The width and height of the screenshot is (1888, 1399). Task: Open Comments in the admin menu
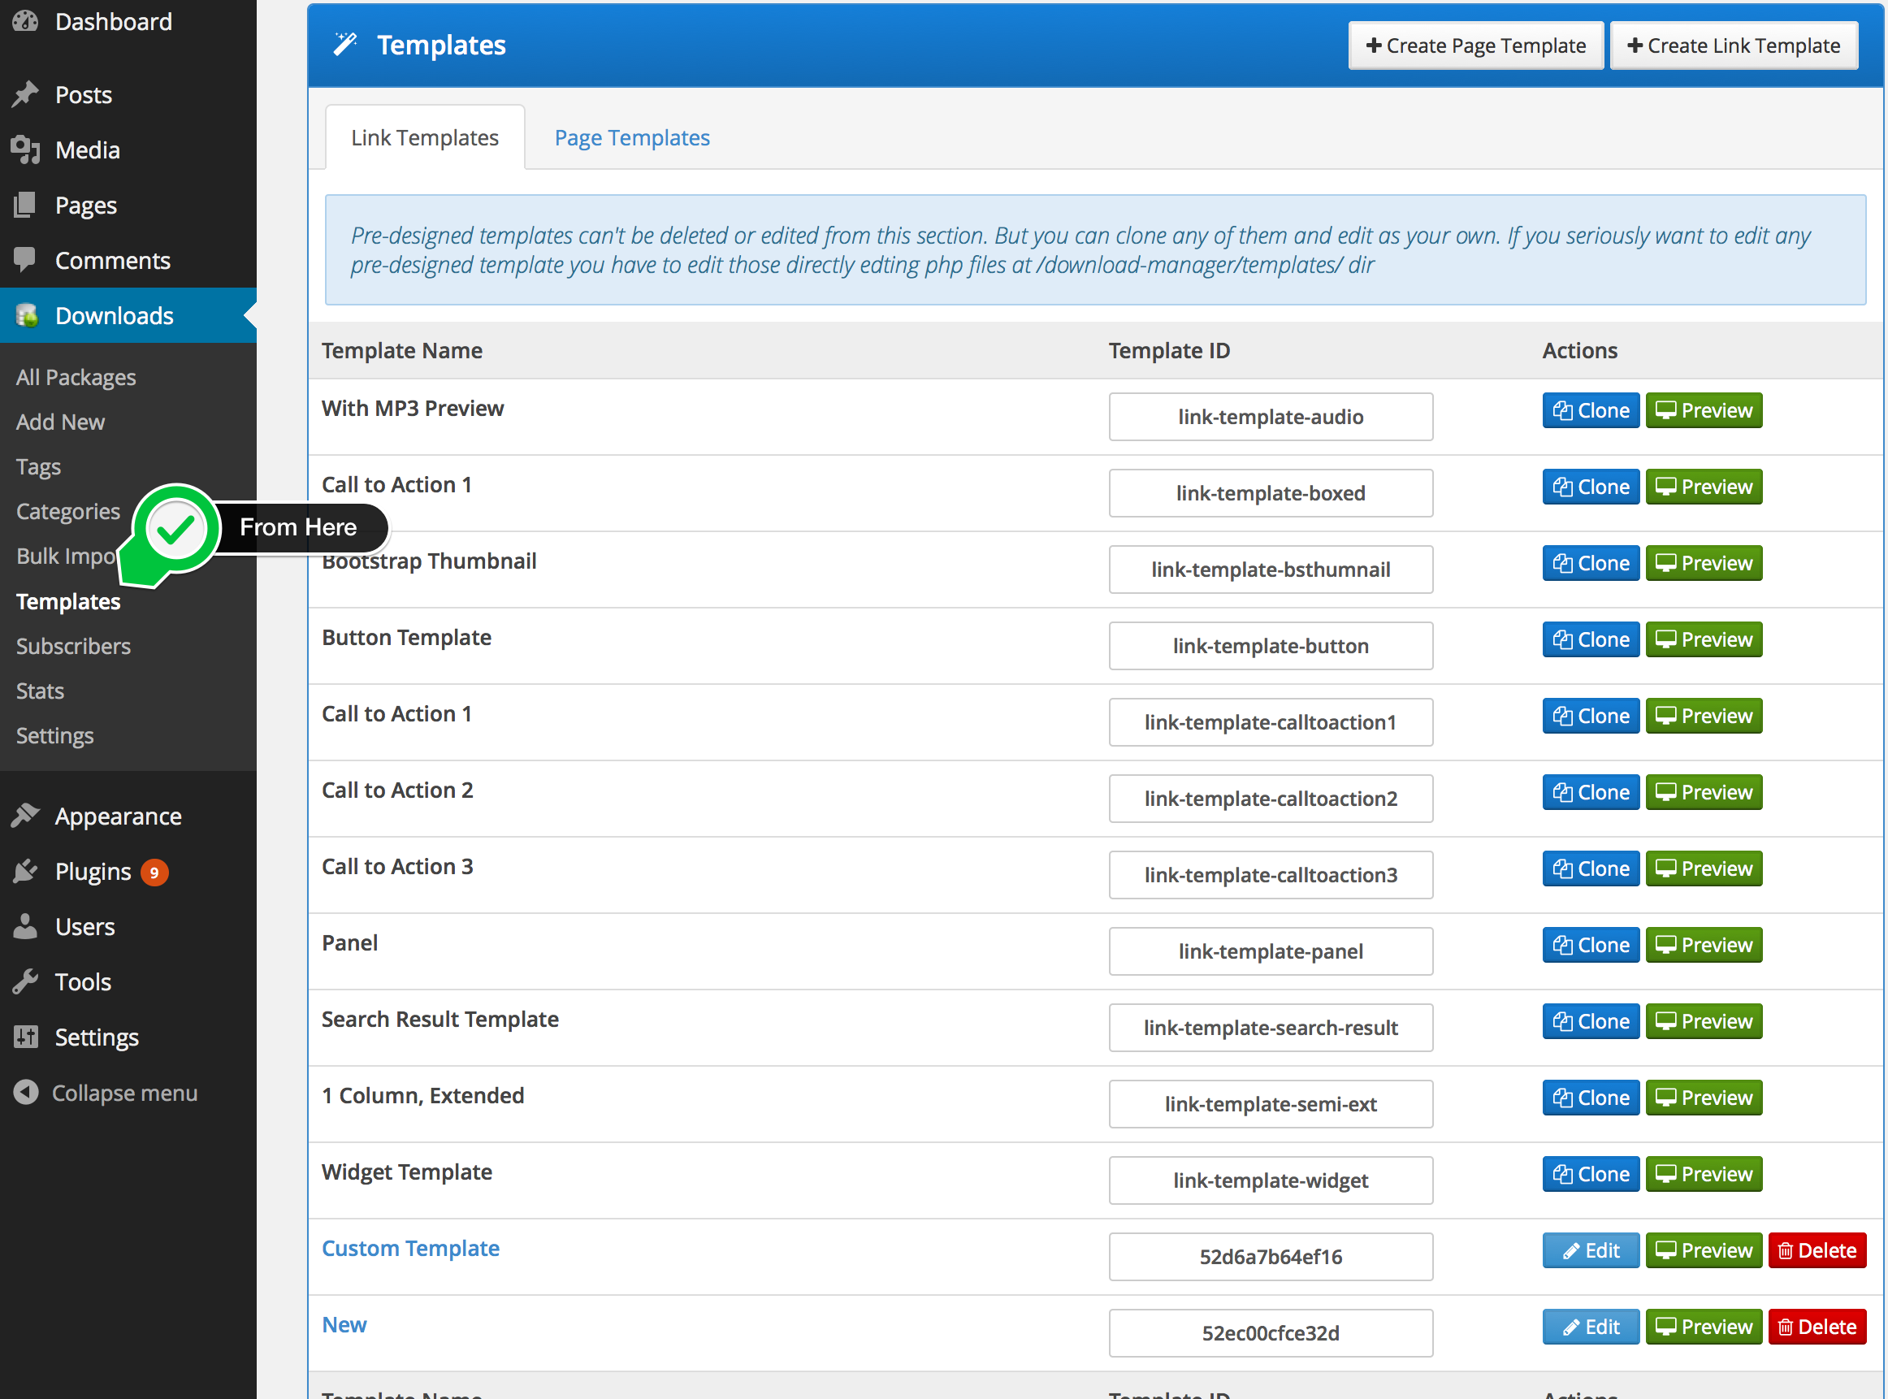click(113, 261)
